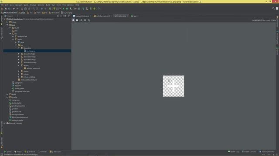
Task: Select ic_plus.png in the project tree
Action: pyautogui.click(x=31, y=51)
